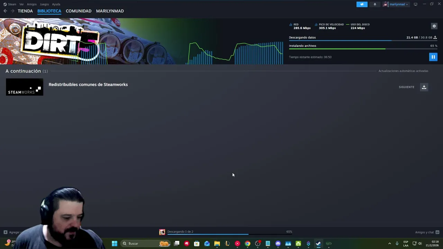The height and width of the screenshot is (249, 443).
Task: Switch to the BIBLIOTECA tab
Action: pos(49,11)
